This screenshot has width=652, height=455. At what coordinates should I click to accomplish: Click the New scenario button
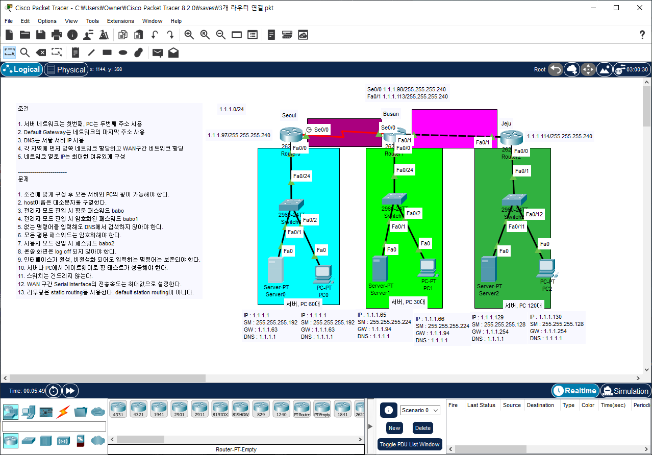(x=394, y=428)
